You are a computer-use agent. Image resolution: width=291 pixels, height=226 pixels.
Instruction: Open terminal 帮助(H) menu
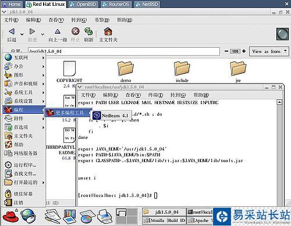click(x=201, y=95)
